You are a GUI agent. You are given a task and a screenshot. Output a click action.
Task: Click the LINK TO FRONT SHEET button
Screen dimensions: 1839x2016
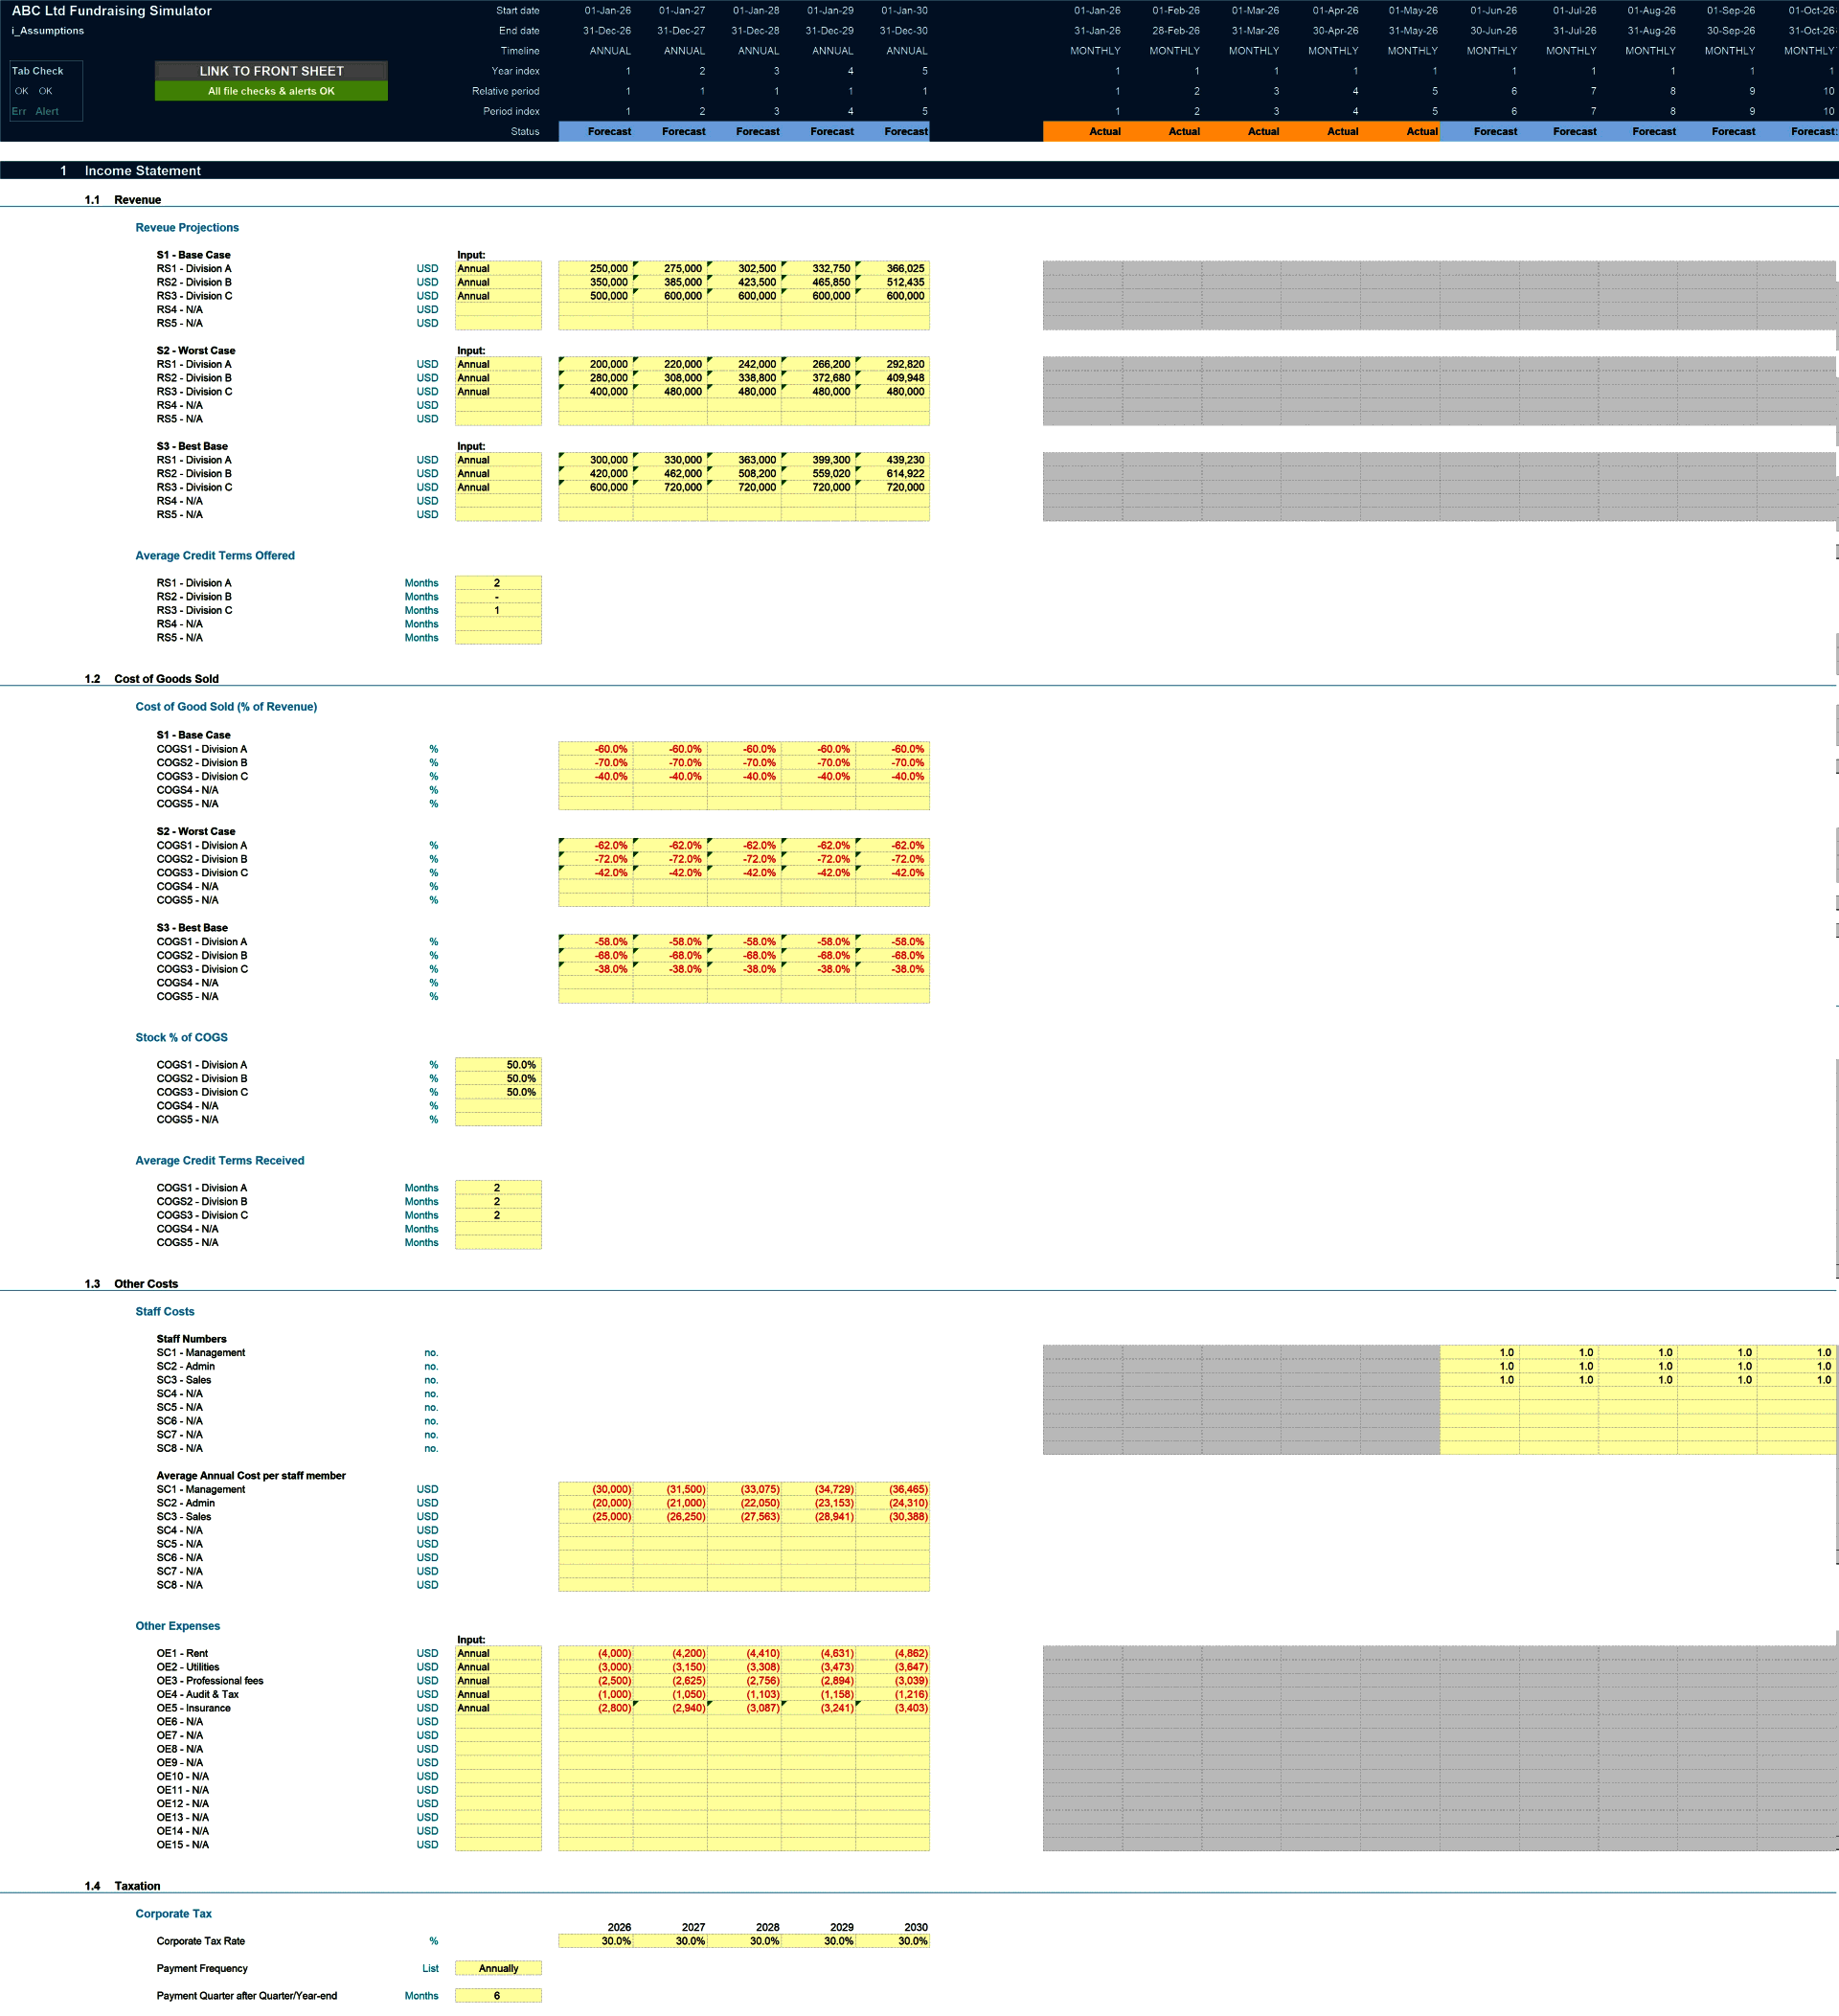point(271,71)
